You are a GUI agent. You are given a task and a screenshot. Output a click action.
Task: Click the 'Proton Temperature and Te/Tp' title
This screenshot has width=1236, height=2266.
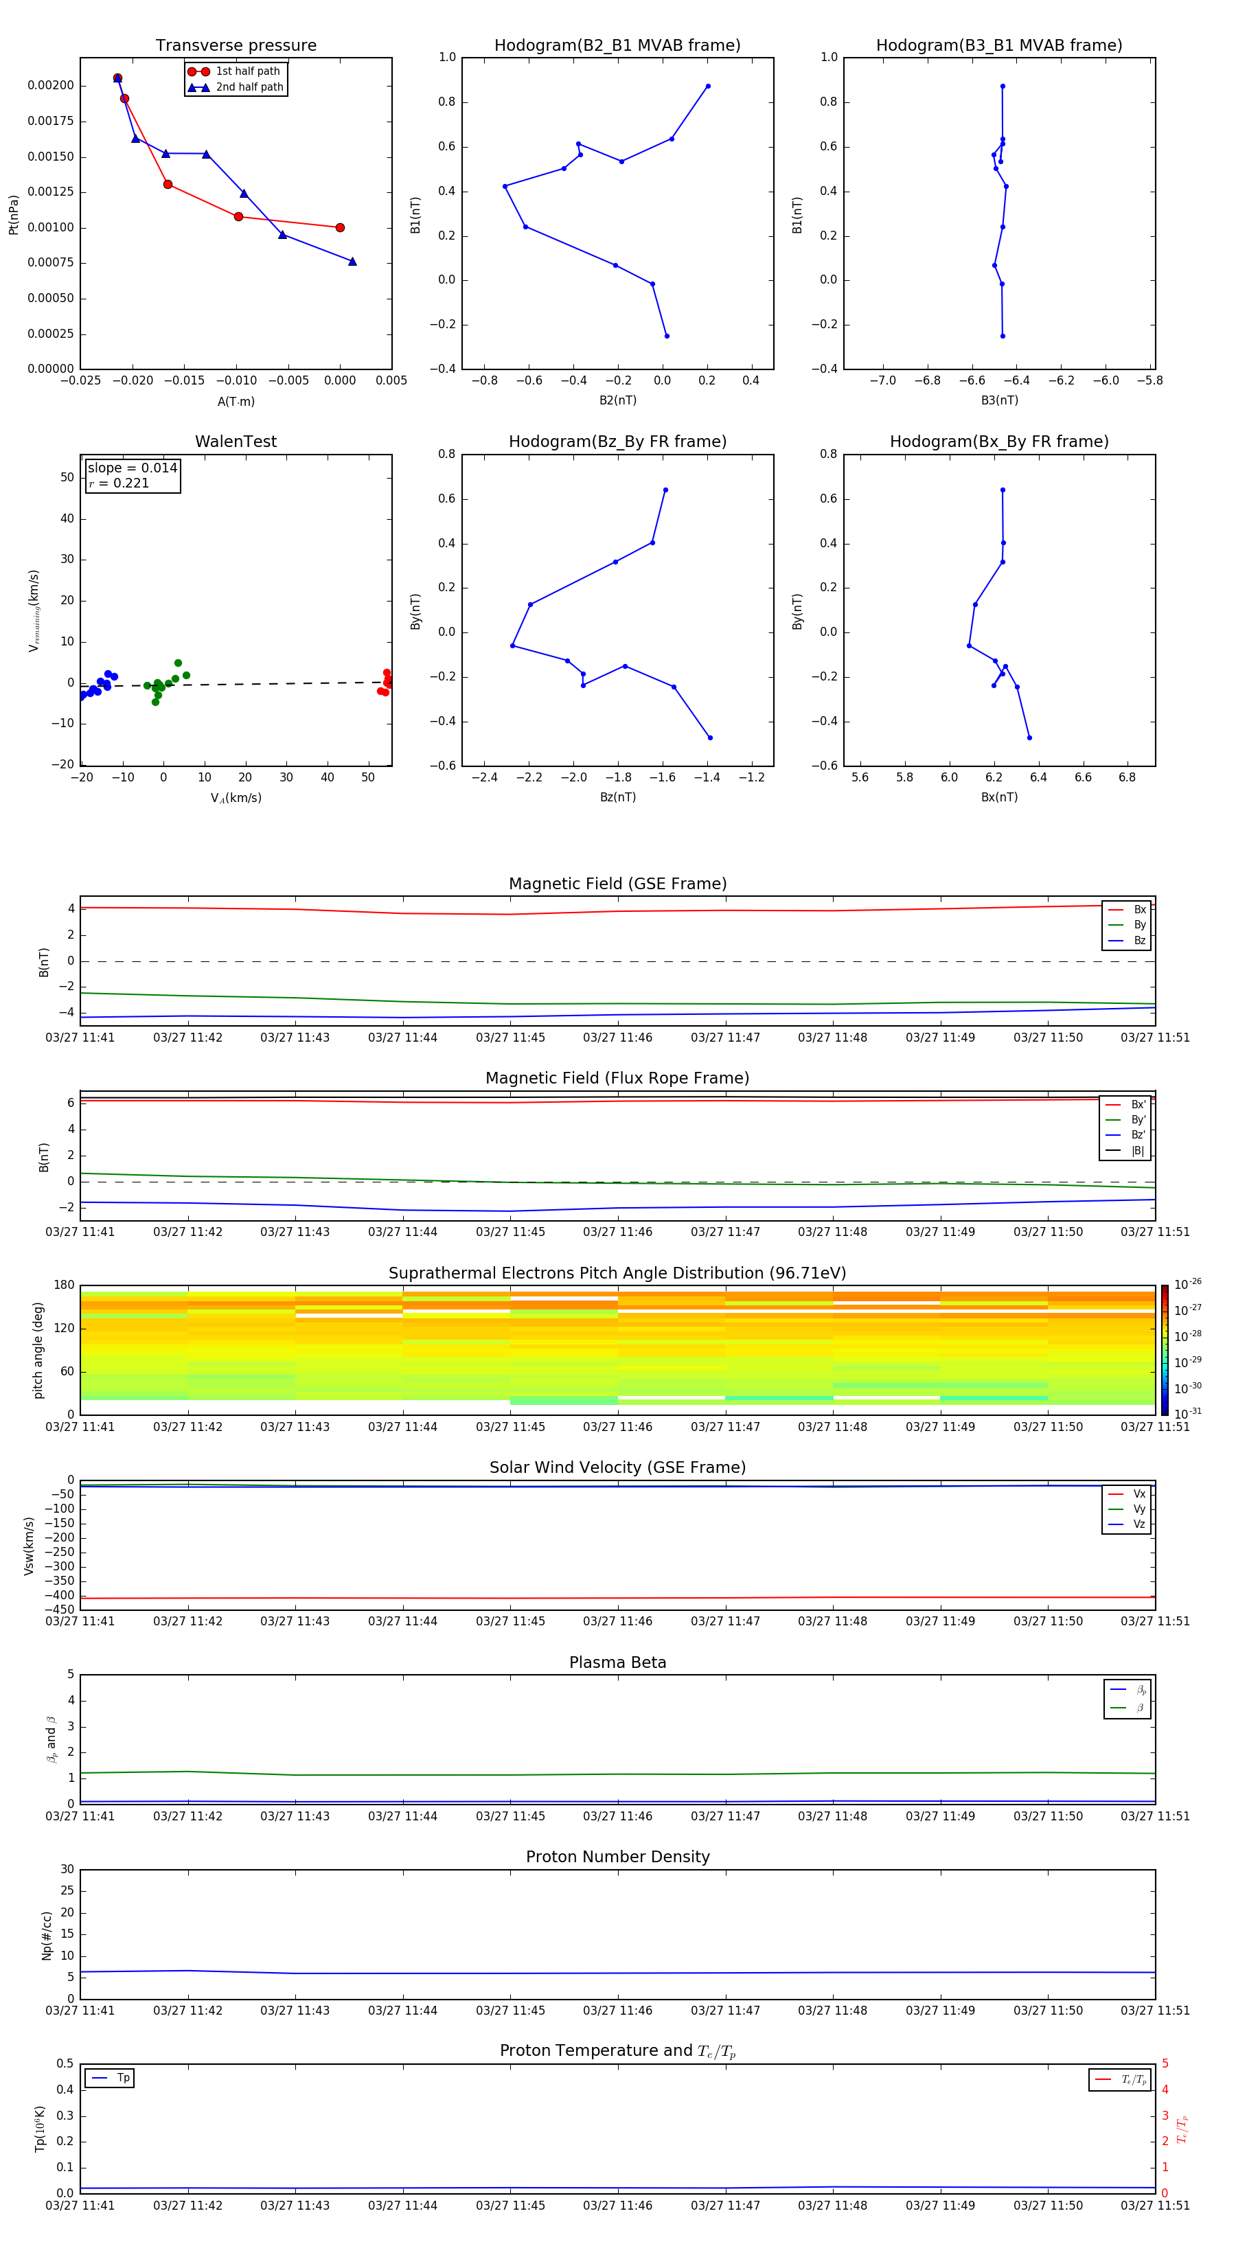[617, 2051]
